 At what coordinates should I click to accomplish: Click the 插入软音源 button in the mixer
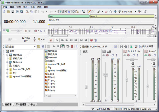click(147, 47)
